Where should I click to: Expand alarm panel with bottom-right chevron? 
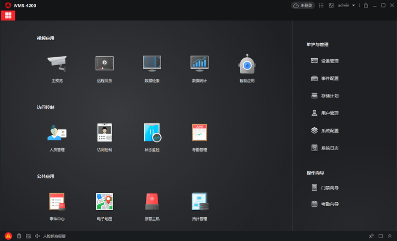tap(390, 236)
